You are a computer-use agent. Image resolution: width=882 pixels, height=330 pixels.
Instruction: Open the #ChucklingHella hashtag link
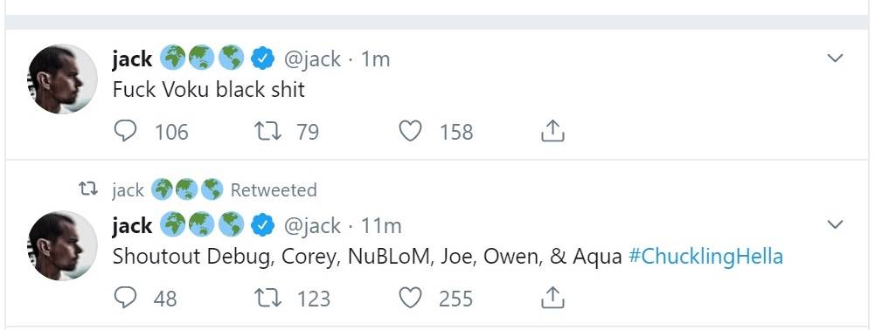point(705,257)
